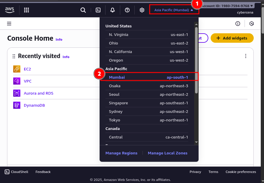Click the hexagon icon beside the info icon
This screenshot has height=183, width=264.
252,24
